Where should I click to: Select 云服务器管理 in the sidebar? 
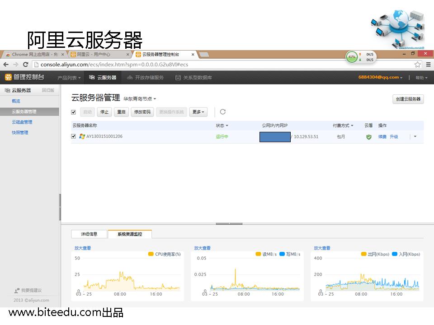29,111
